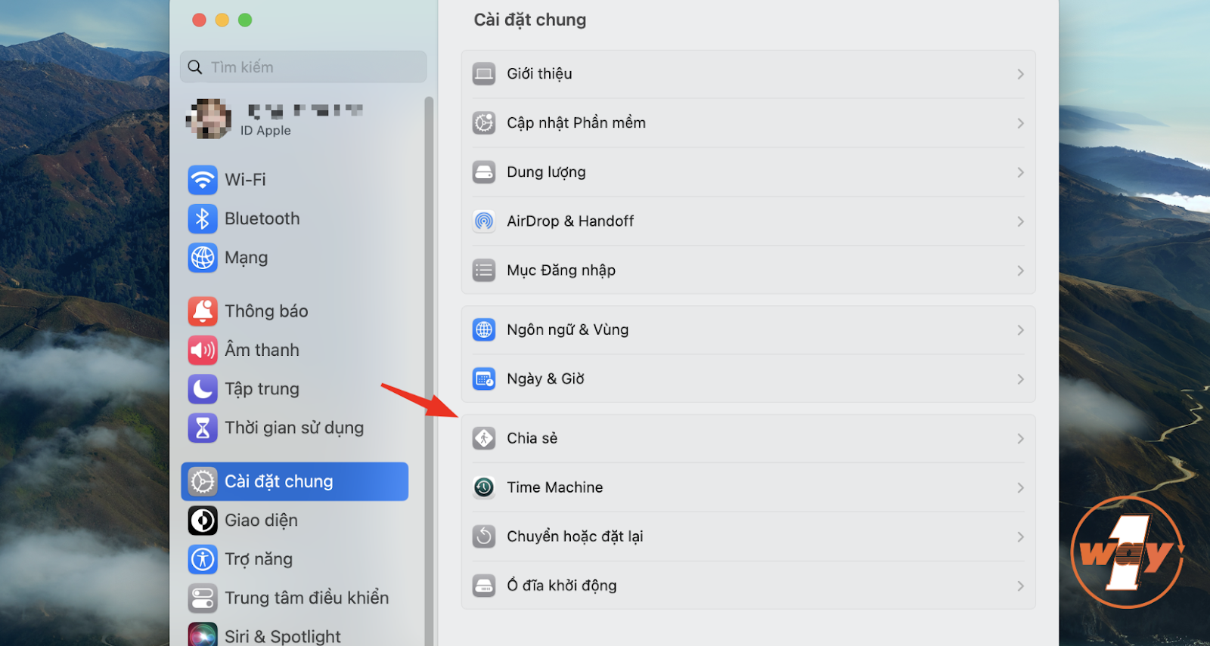1210x646 pixels.
Task: Select Siri & Spotlight sidebar label
Action: point(282,636)
